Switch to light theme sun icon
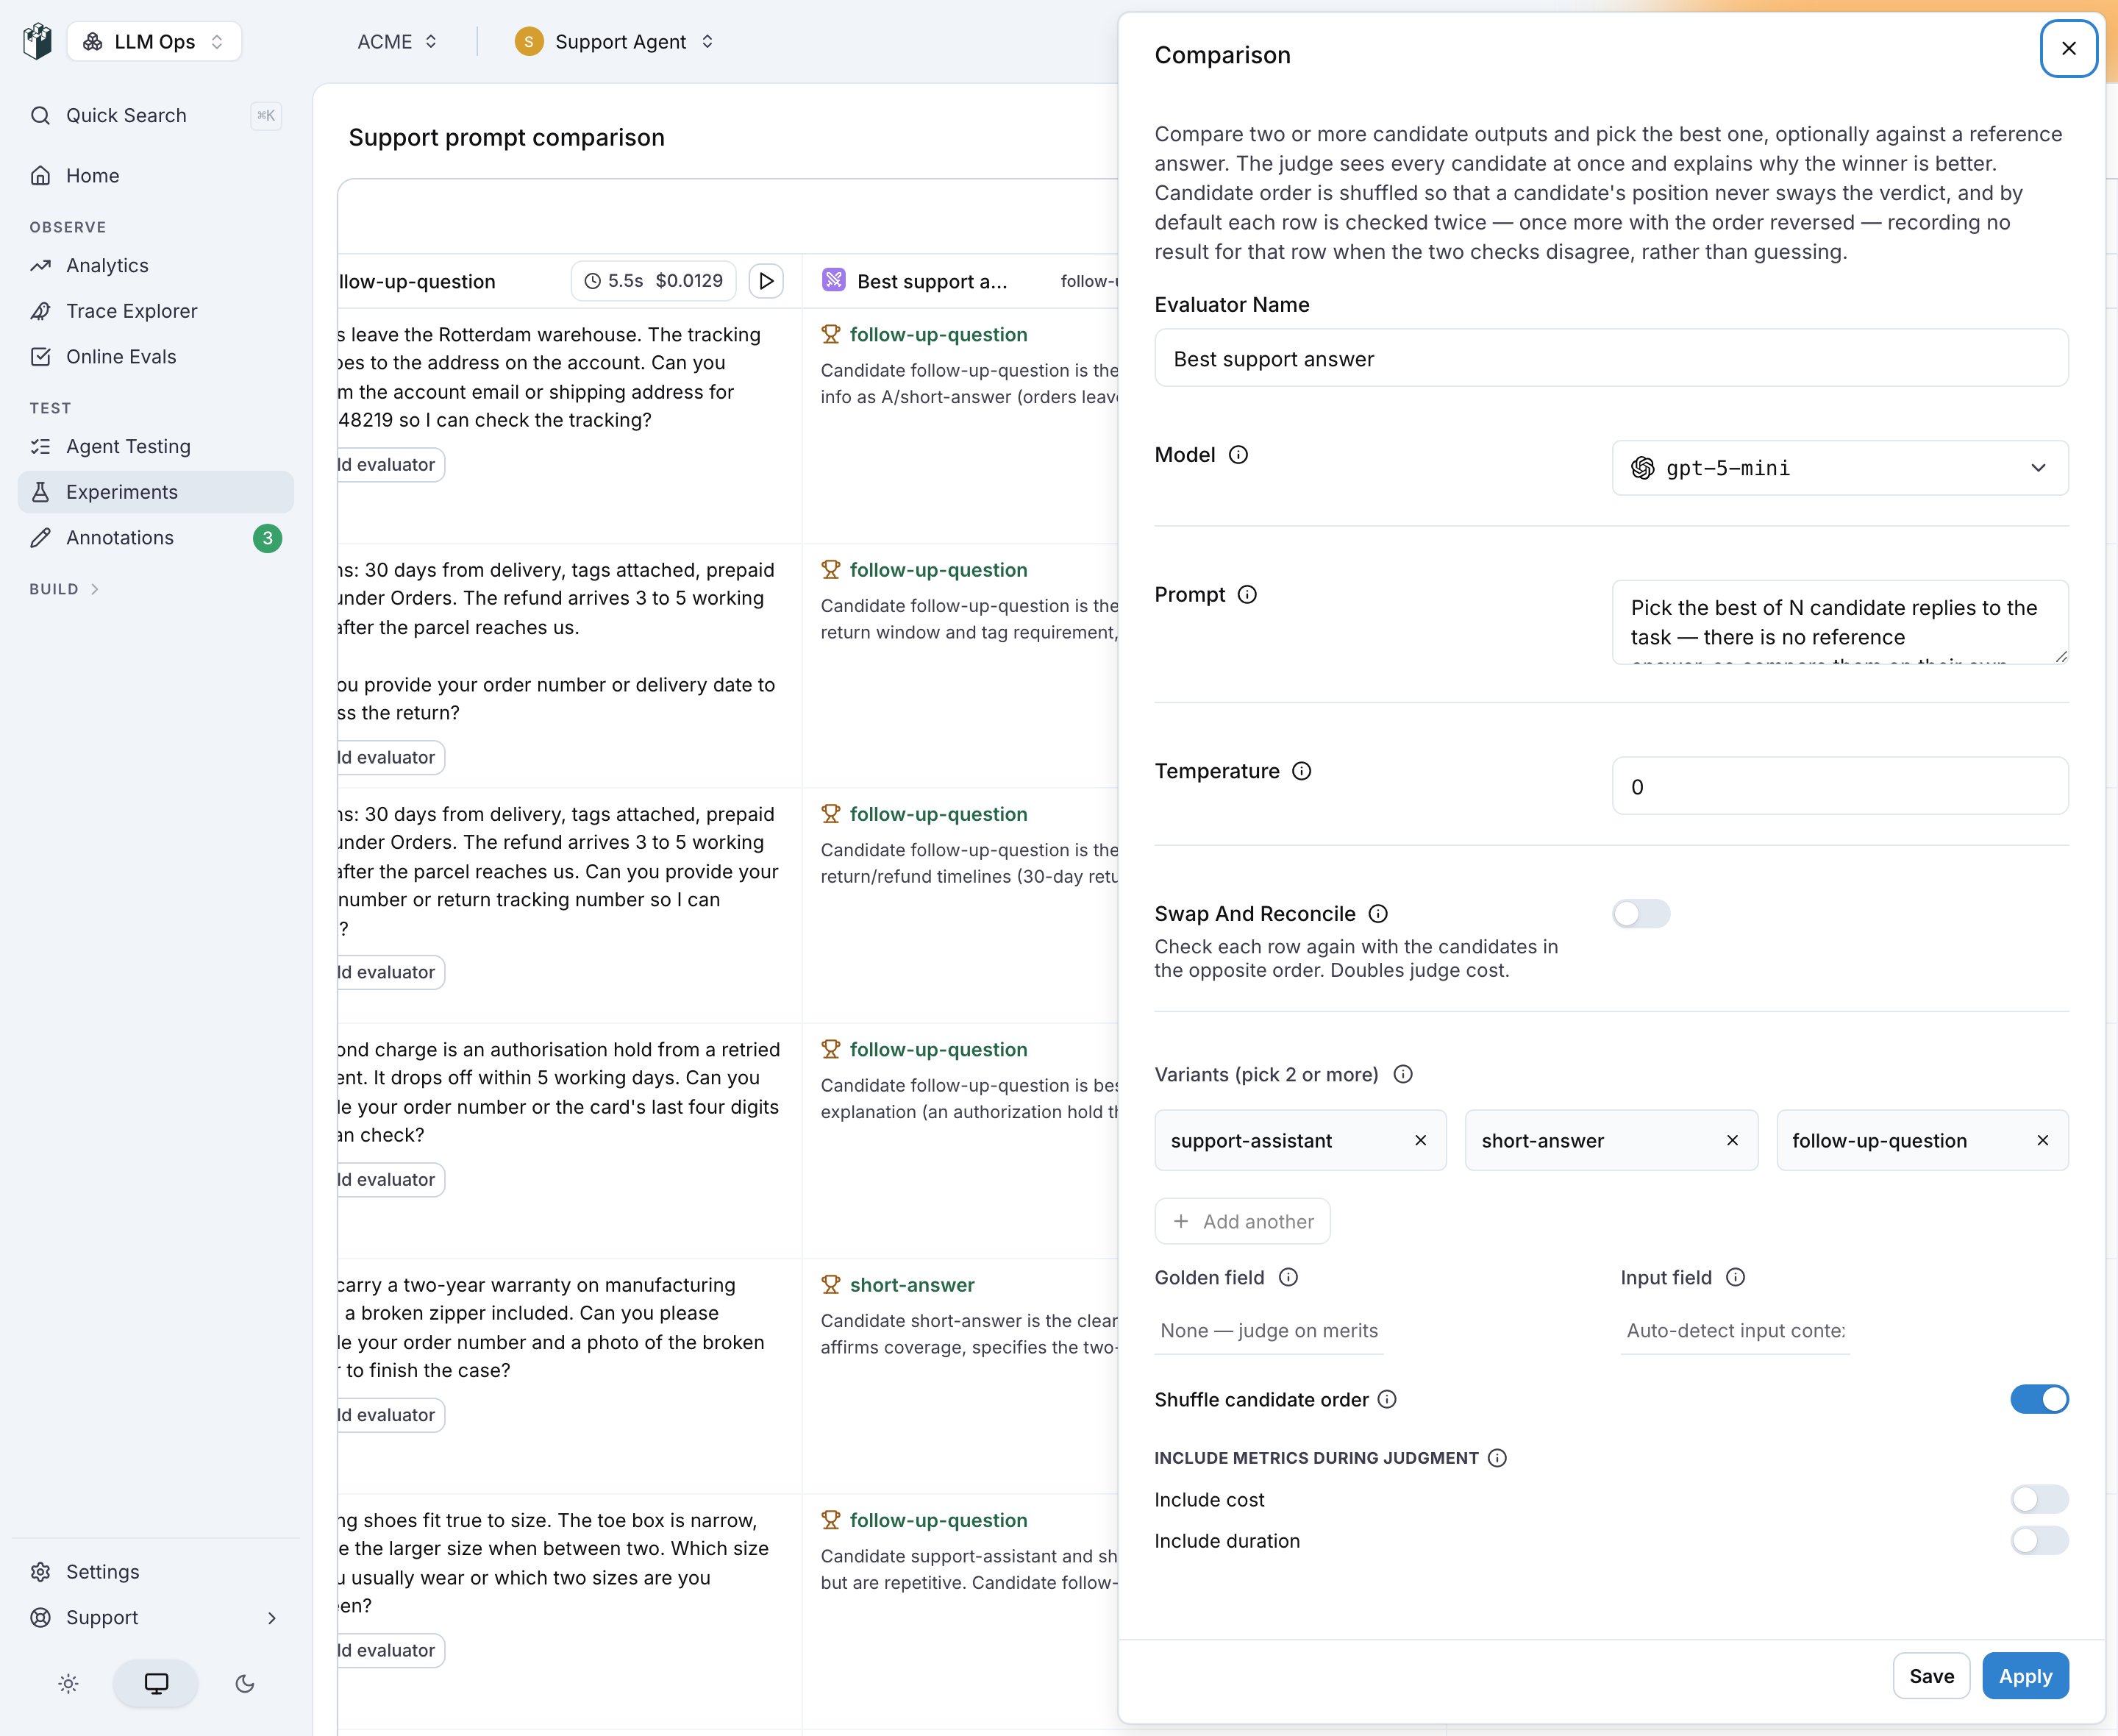This screenshot has width=2118, height=1736. 68,1684
